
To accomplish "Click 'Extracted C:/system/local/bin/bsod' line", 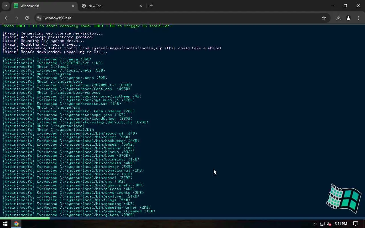I will tap(66, 156).
